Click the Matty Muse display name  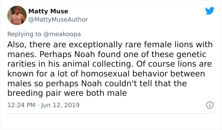click(48, 11)
